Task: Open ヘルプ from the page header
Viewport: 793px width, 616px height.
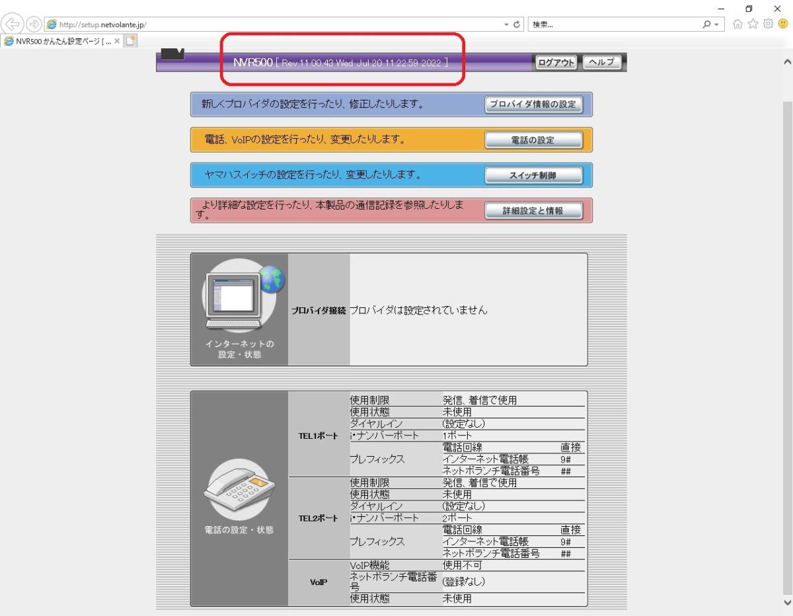Action: click(x=601, y=61)
